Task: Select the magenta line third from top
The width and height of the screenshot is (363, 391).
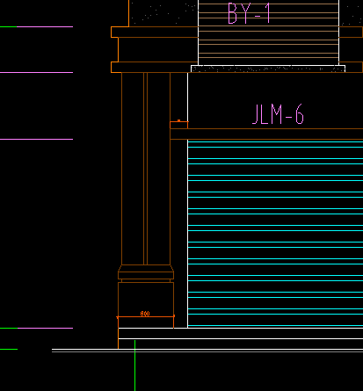Action: 36,139
